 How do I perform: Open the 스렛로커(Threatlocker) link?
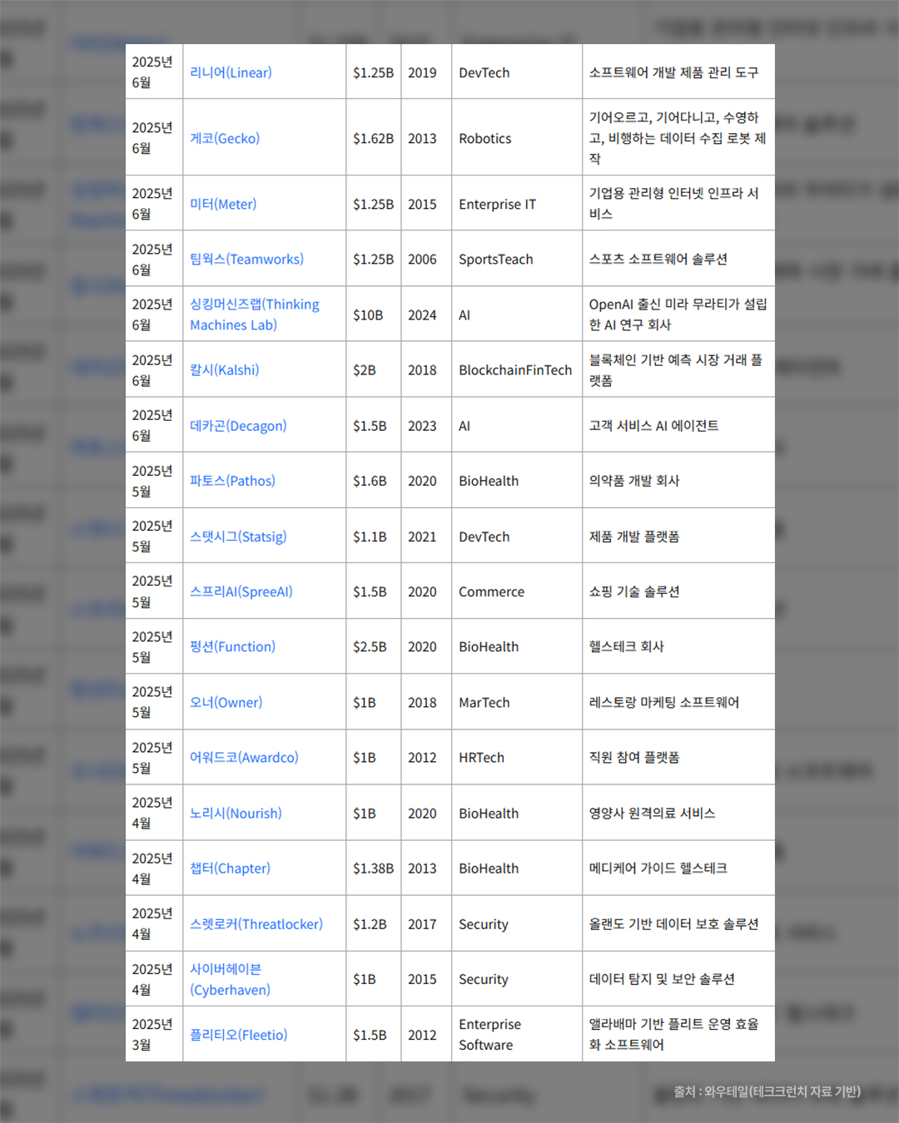pyautogui.click(x=256, y=923)
